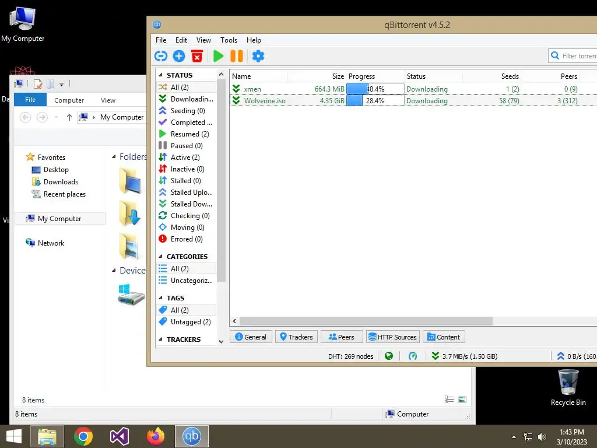Select the Resumed (2) filter

tap(186, 134)
